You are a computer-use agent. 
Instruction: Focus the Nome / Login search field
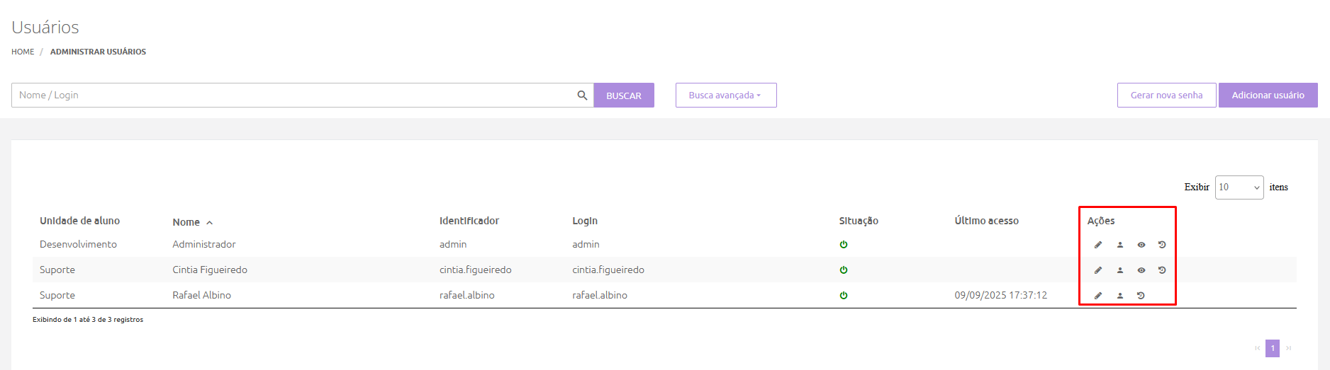click(x=291, y=96)
